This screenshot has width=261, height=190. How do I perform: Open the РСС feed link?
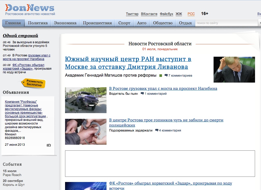(191, 14)
